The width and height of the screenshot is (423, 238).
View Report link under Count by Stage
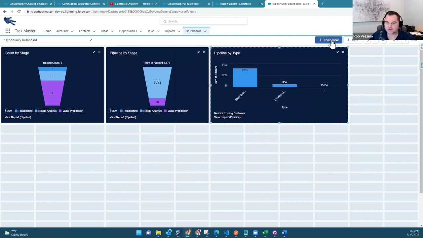pyautogui.click(x=18, y=117)
